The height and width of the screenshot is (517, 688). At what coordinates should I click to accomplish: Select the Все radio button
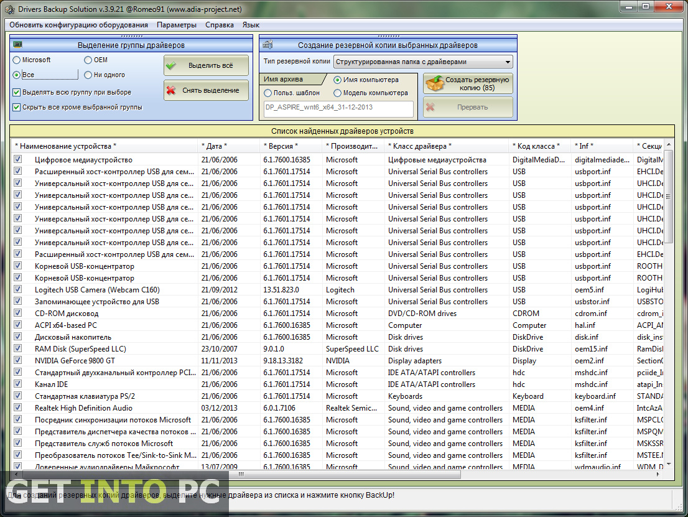coord(17,75)
